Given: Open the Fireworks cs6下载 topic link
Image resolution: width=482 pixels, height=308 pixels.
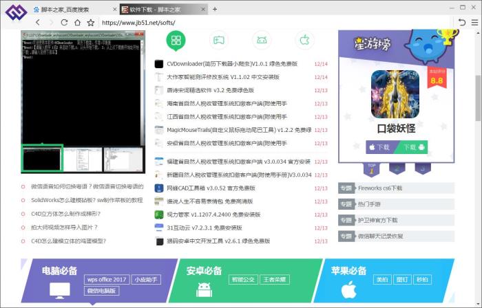Looking at the screenshot, I should (380, 188).
